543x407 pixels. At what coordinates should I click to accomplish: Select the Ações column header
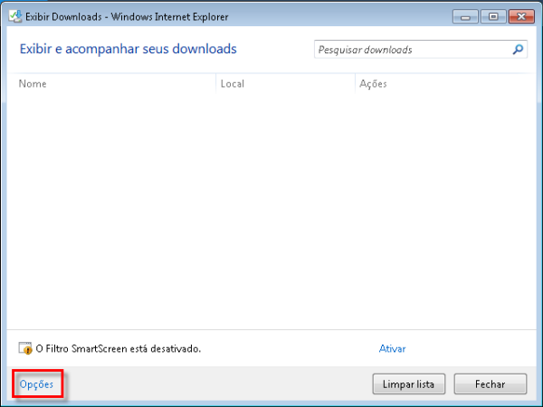click(373, 84)
